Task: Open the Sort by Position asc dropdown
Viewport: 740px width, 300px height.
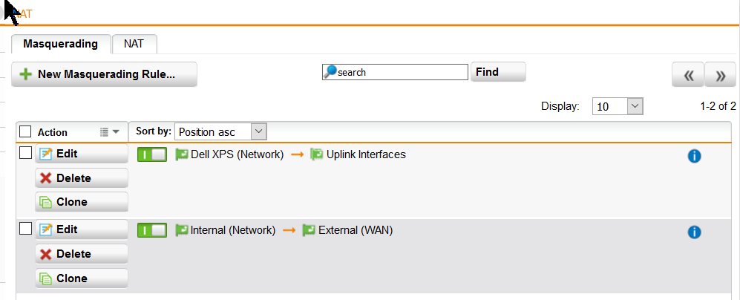Action: (220, 132)
